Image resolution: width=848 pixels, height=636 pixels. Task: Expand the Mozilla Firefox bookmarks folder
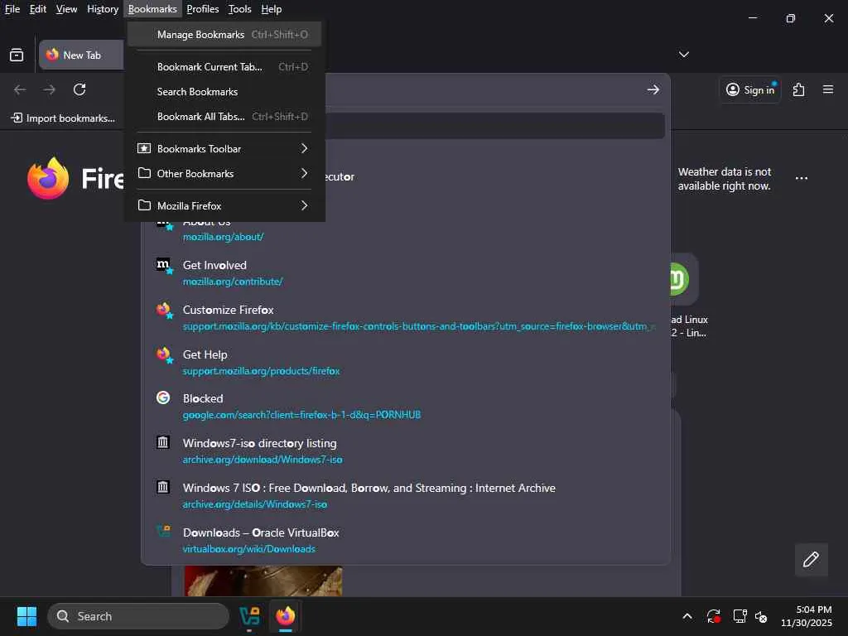(224, 206)
